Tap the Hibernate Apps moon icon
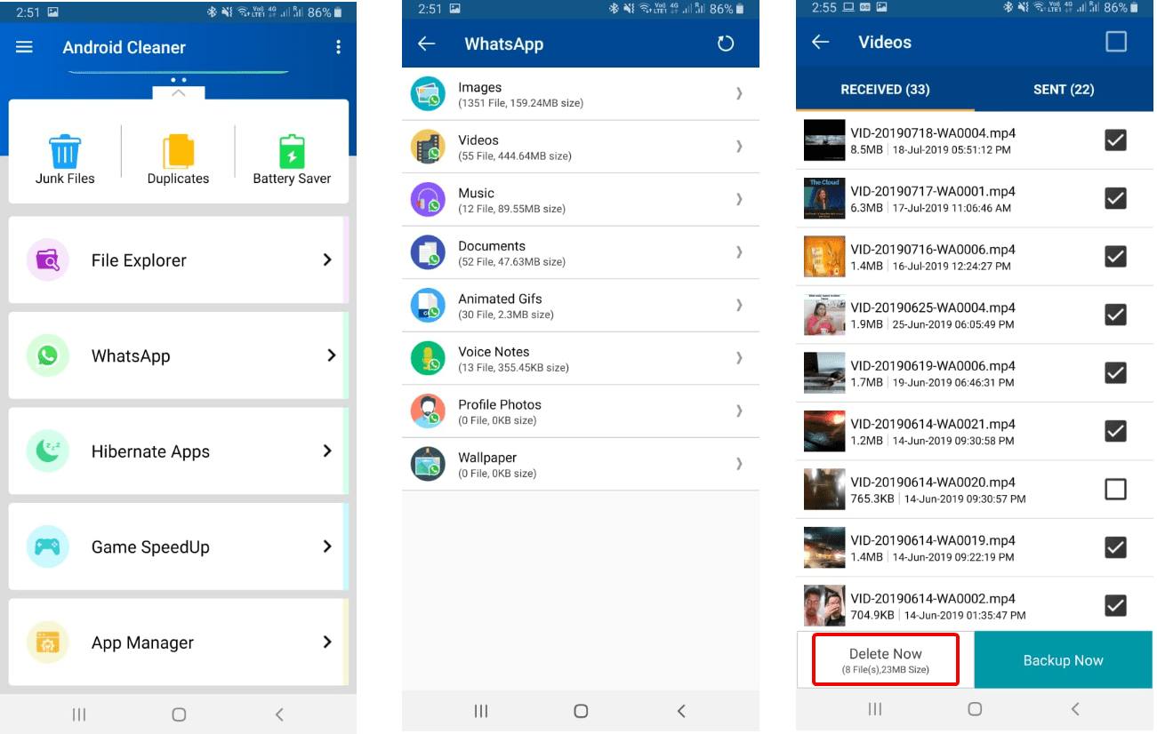Viewport: 1157px width, 734px height. point(48,451)
